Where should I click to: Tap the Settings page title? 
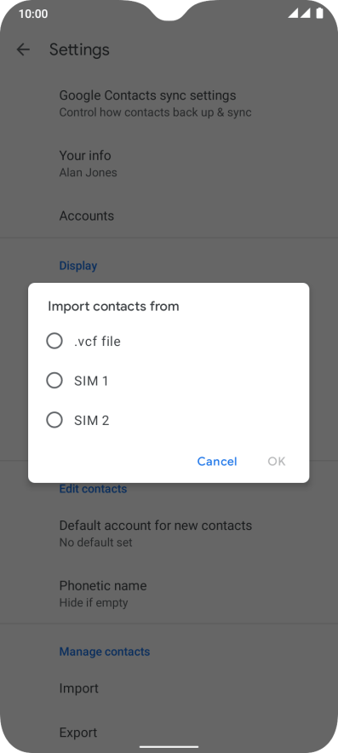pyautogui.click(x=80, y=49)
